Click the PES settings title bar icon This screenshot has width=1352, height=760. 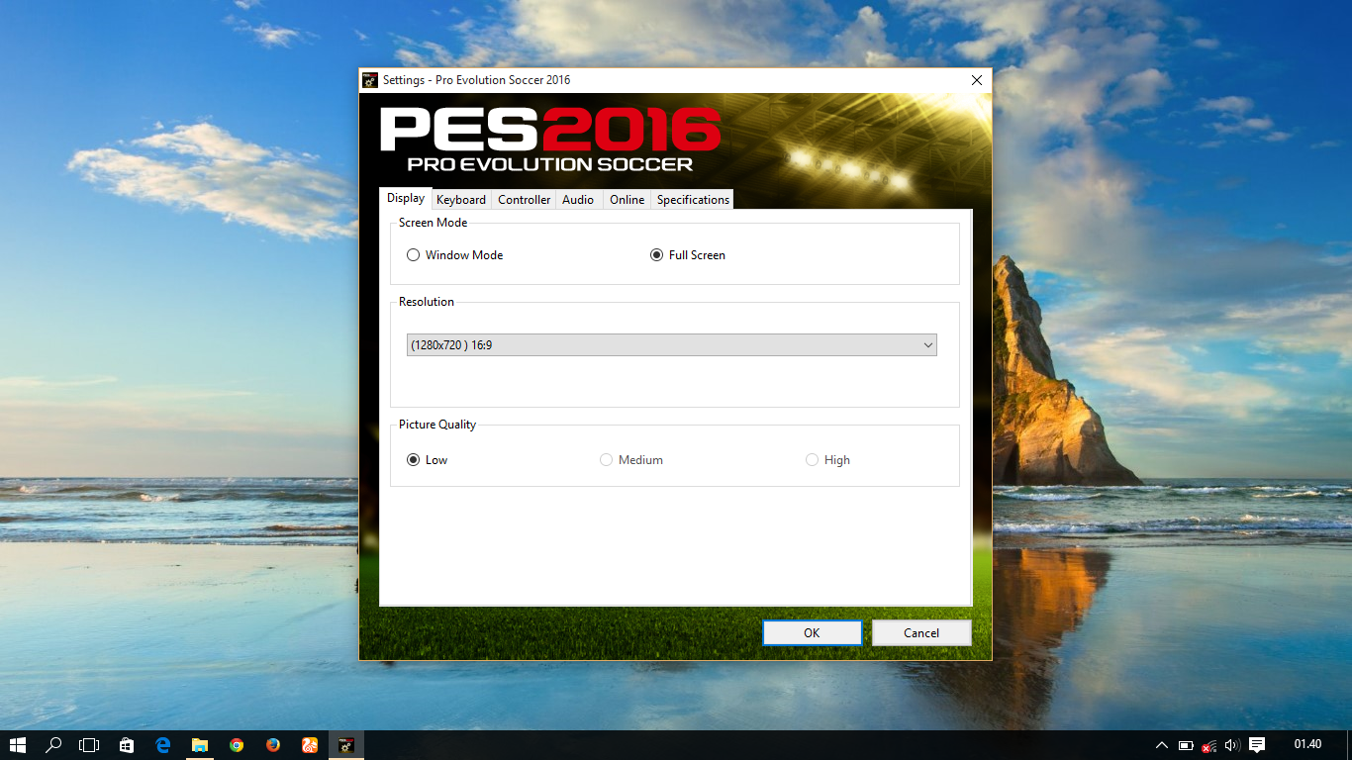pos(370,80)
